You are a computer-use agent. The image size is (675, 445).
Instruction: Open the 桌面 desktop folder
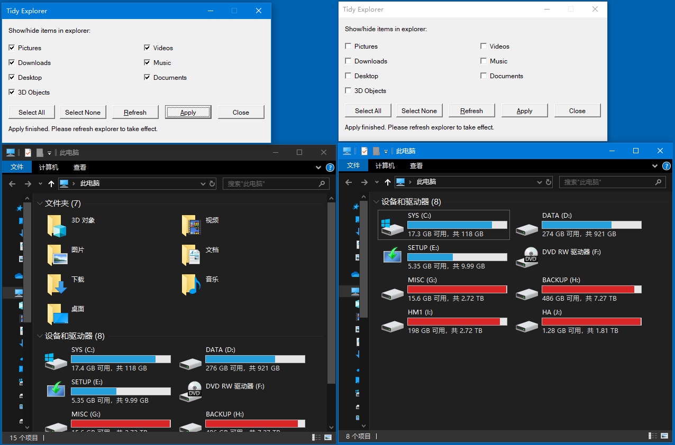click(x=66, y=314)
